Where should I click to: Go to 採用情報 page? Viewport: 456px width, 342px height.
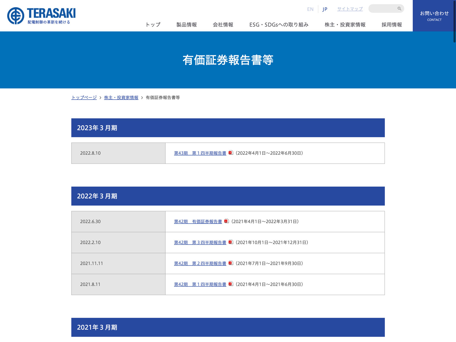tap(392, 25)
